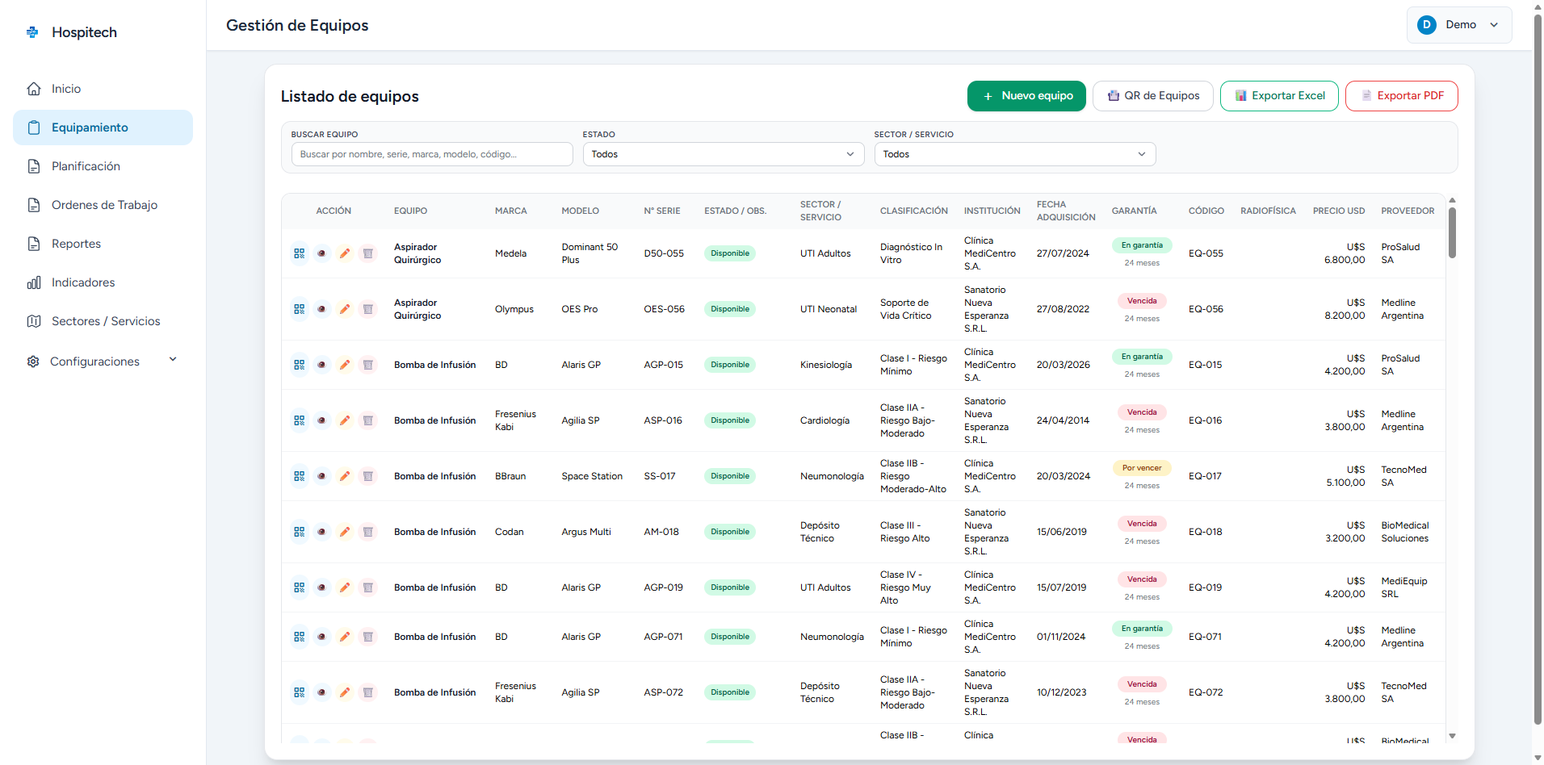This screenshot has height=765, width=1544.
Task: View details of the BBraun Space Station row
Action: pos(322,476)
